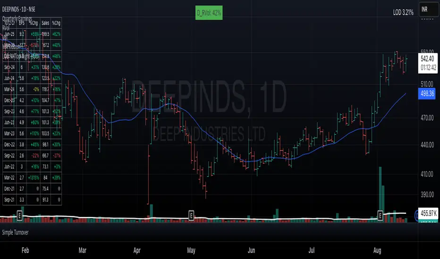Select the Quarterly Earnings indicator label
Image resolution: width=440 pixels, height=259 pixels.
click(17, 18)
